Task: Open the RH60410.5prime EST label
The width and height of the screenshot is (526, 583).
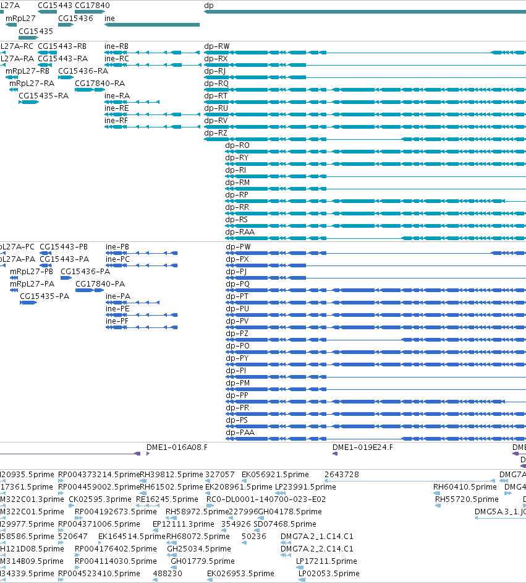Action: click(x=465, y=486)
